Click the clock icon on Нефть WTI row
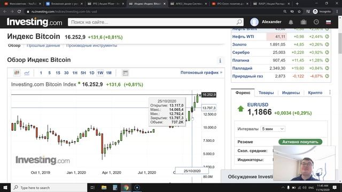The width and height of the screenshot is (342, 192). [327, 37]
